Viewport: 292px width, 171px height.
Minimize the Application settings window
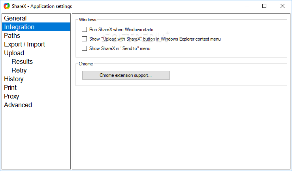(247, 6)
